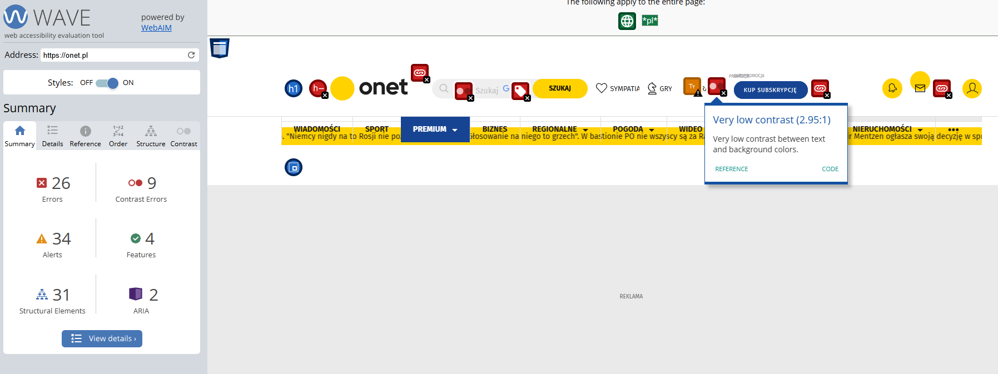Open the CODE link in the tooltip

(830, 169)
